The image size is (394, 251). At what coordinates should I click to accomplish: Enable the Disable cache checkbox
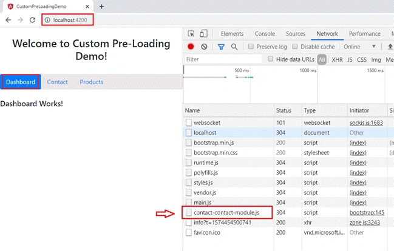coord(295,47)
